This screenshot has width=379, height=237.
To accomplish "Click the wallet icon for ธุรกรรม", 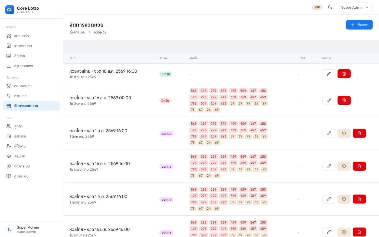I will pos(9,136).
